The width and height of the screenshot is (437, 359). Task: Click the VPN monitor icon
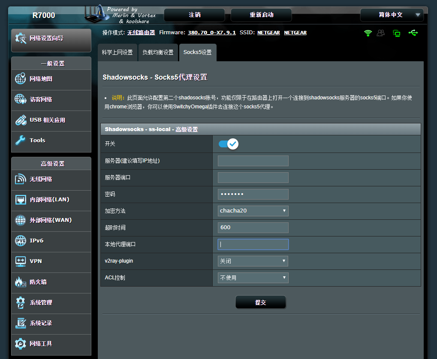21,261
